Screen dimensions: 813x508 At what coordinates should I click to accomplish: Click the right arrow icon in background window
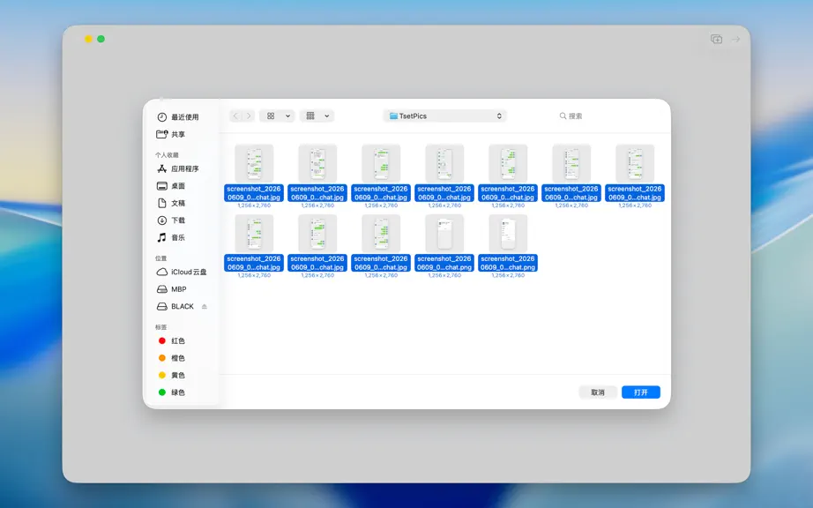coord(735,40)
